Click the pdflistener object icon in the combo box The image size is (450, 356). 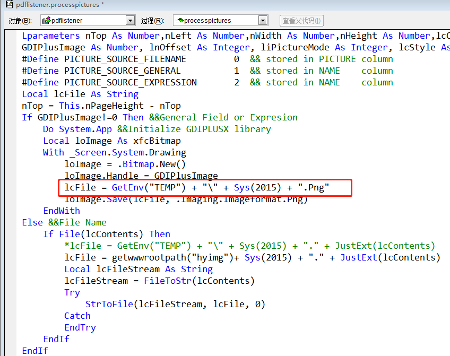[x=46, y=20]
